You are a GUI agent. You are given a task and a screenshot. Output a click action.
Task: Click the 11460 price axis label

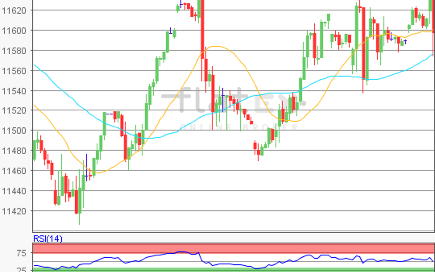point(14,171)
